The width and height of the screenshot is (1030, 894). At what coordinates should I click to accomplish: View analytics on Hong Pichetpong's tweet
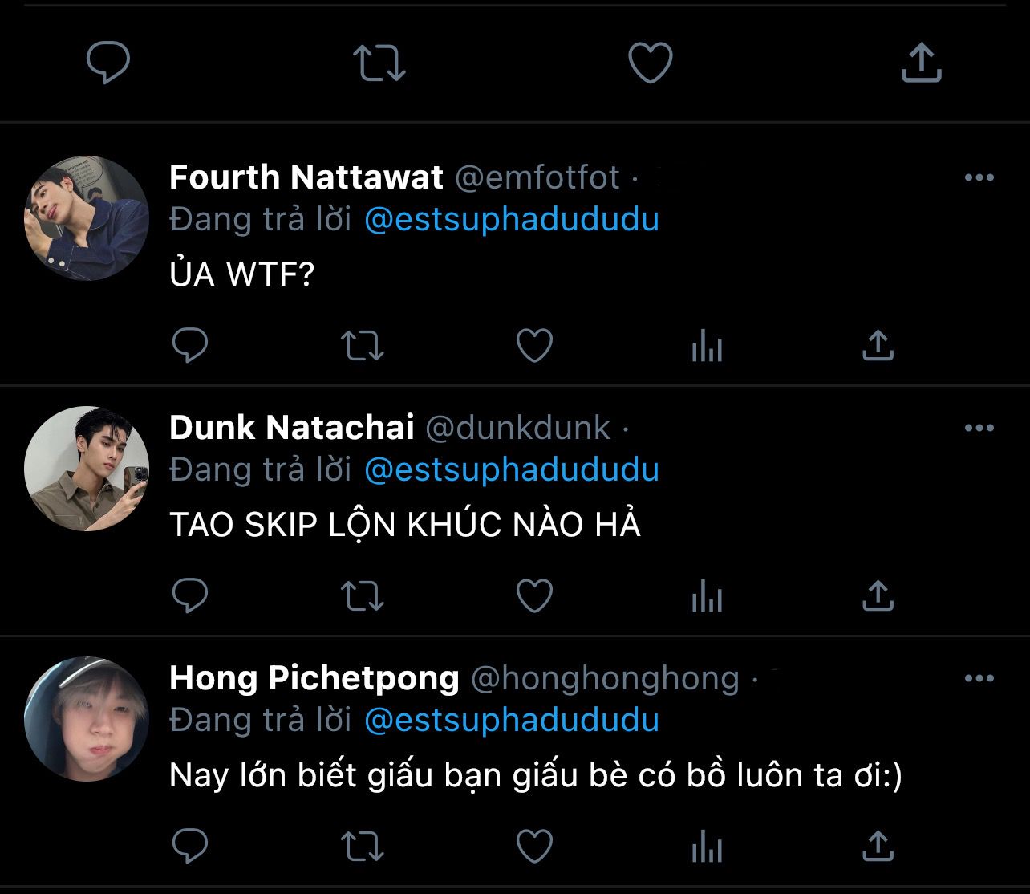(707, 847)
